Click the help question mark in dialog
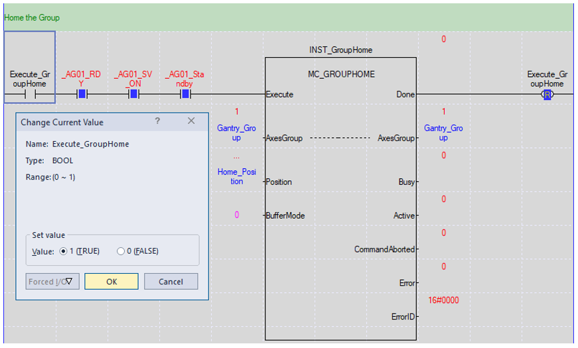The height and width of the screenshot is (348, 578). tap(157, 121)
